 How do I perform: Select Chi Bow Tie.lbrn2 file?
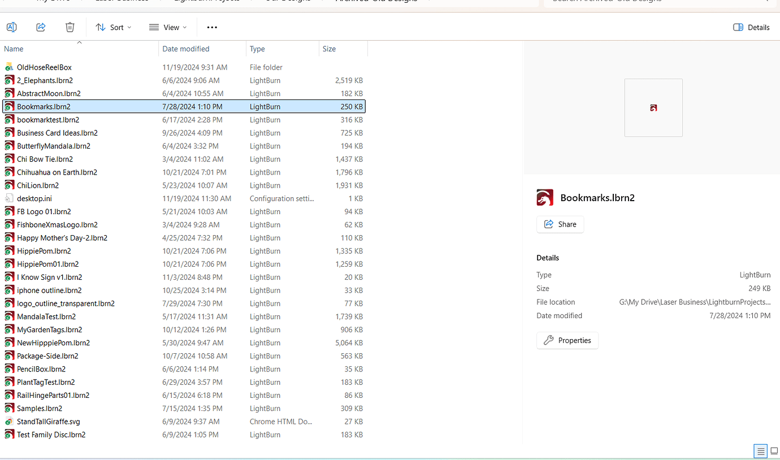coord(45,159)
